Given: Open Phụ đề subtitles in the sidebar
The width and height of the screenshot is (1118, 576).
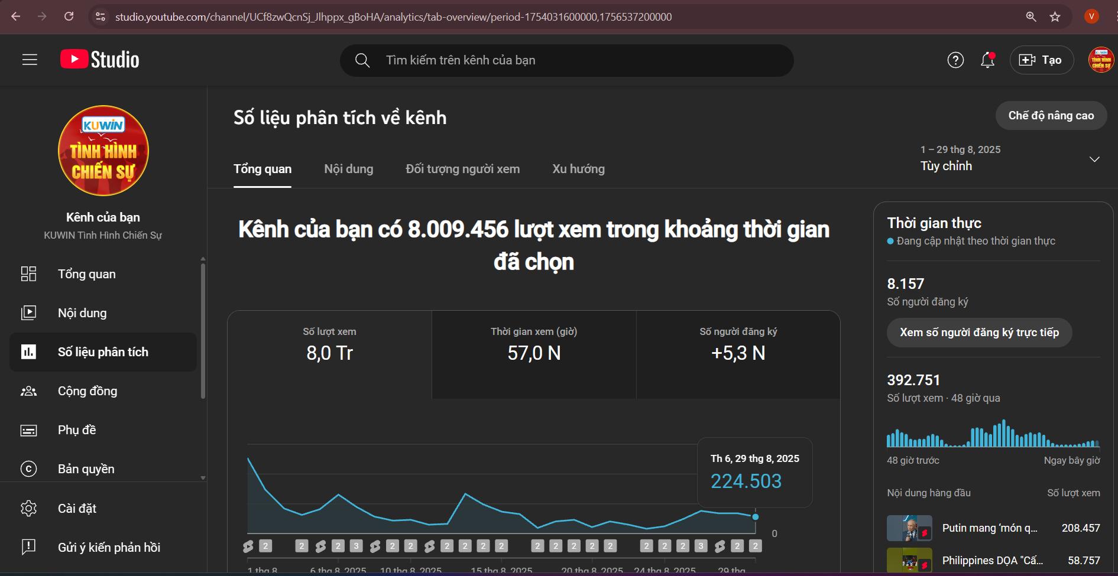Looking at the screenshot, I should tap(103, 430).
